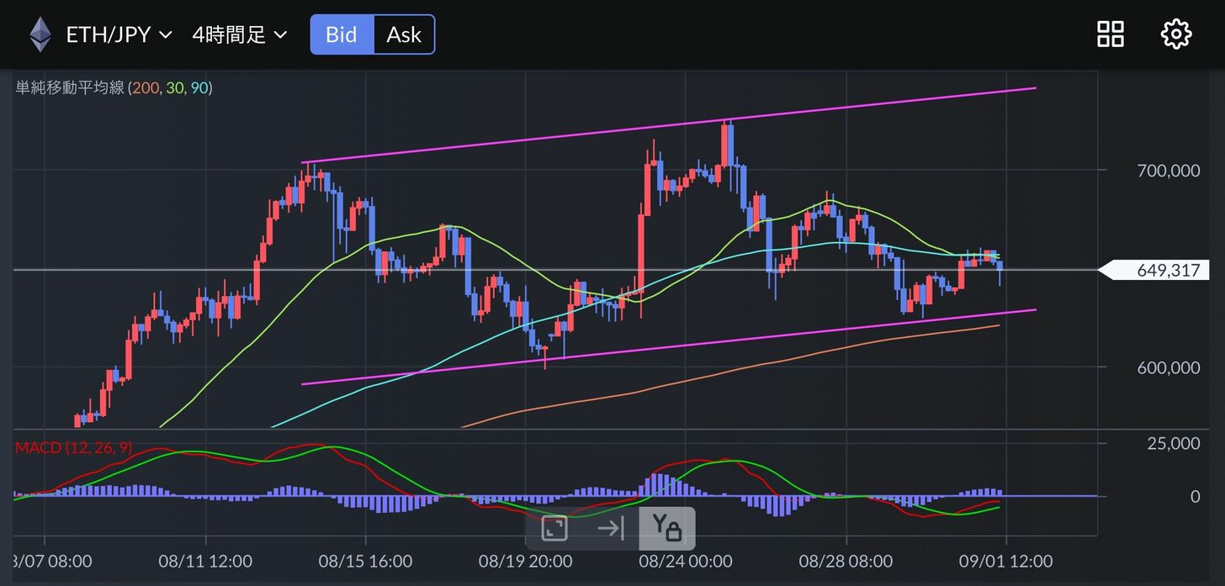Viewport: 1225px width, 586px height.
Task: Switch price display to Ask
Action: pos(404,34)
